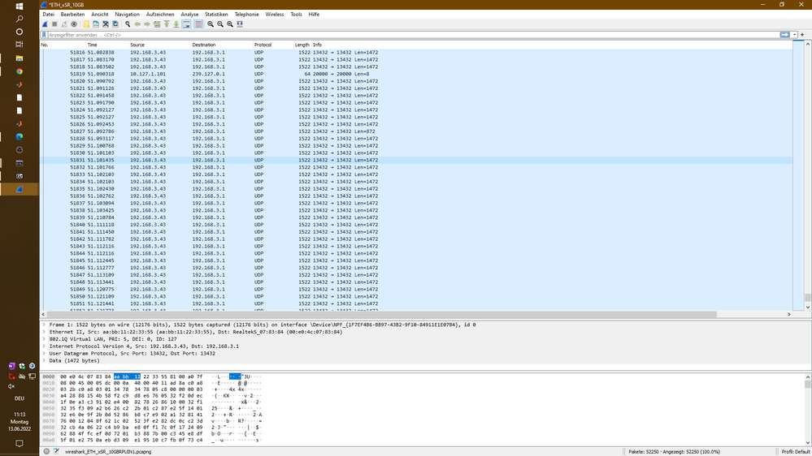The height and width of the screenshot is (456, 812).
Task: Sort packets by Protocol column header
Action: coord(263,45)
